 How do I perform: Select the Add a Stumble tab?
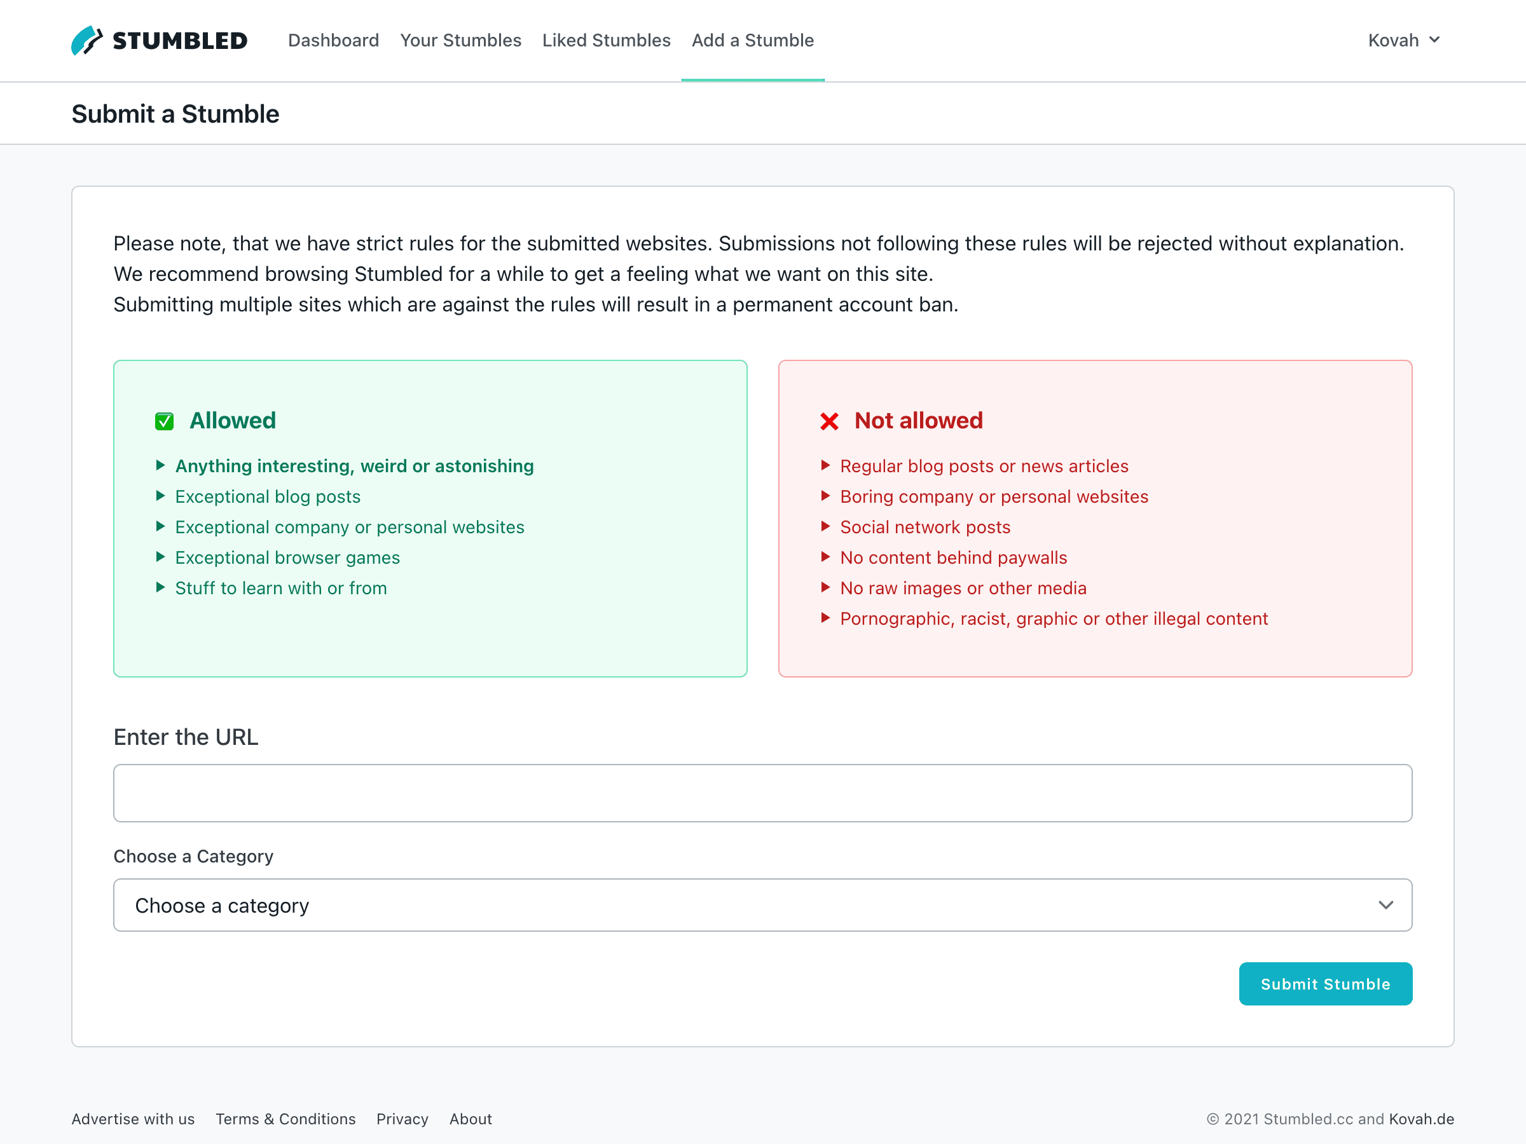coord(753,41)
